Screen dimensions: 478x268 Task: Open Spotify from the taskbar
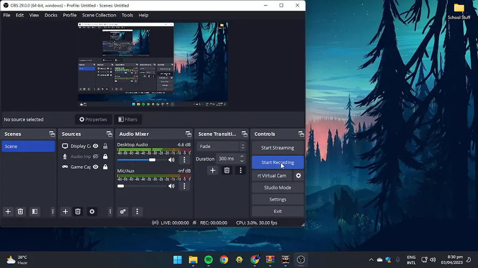209,260
